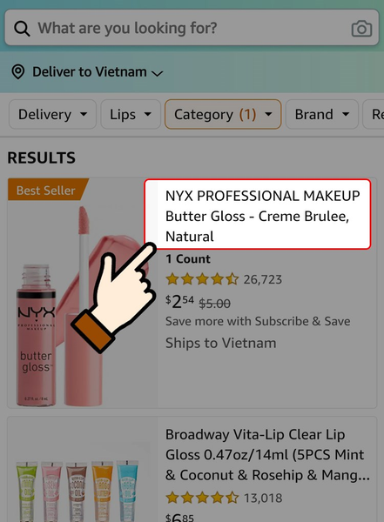
Task: Tap the search magnifier icon
Action: pos(22,29)
